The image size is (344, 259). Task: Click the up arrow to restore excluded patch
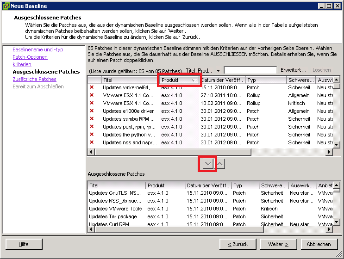[221, 163]
